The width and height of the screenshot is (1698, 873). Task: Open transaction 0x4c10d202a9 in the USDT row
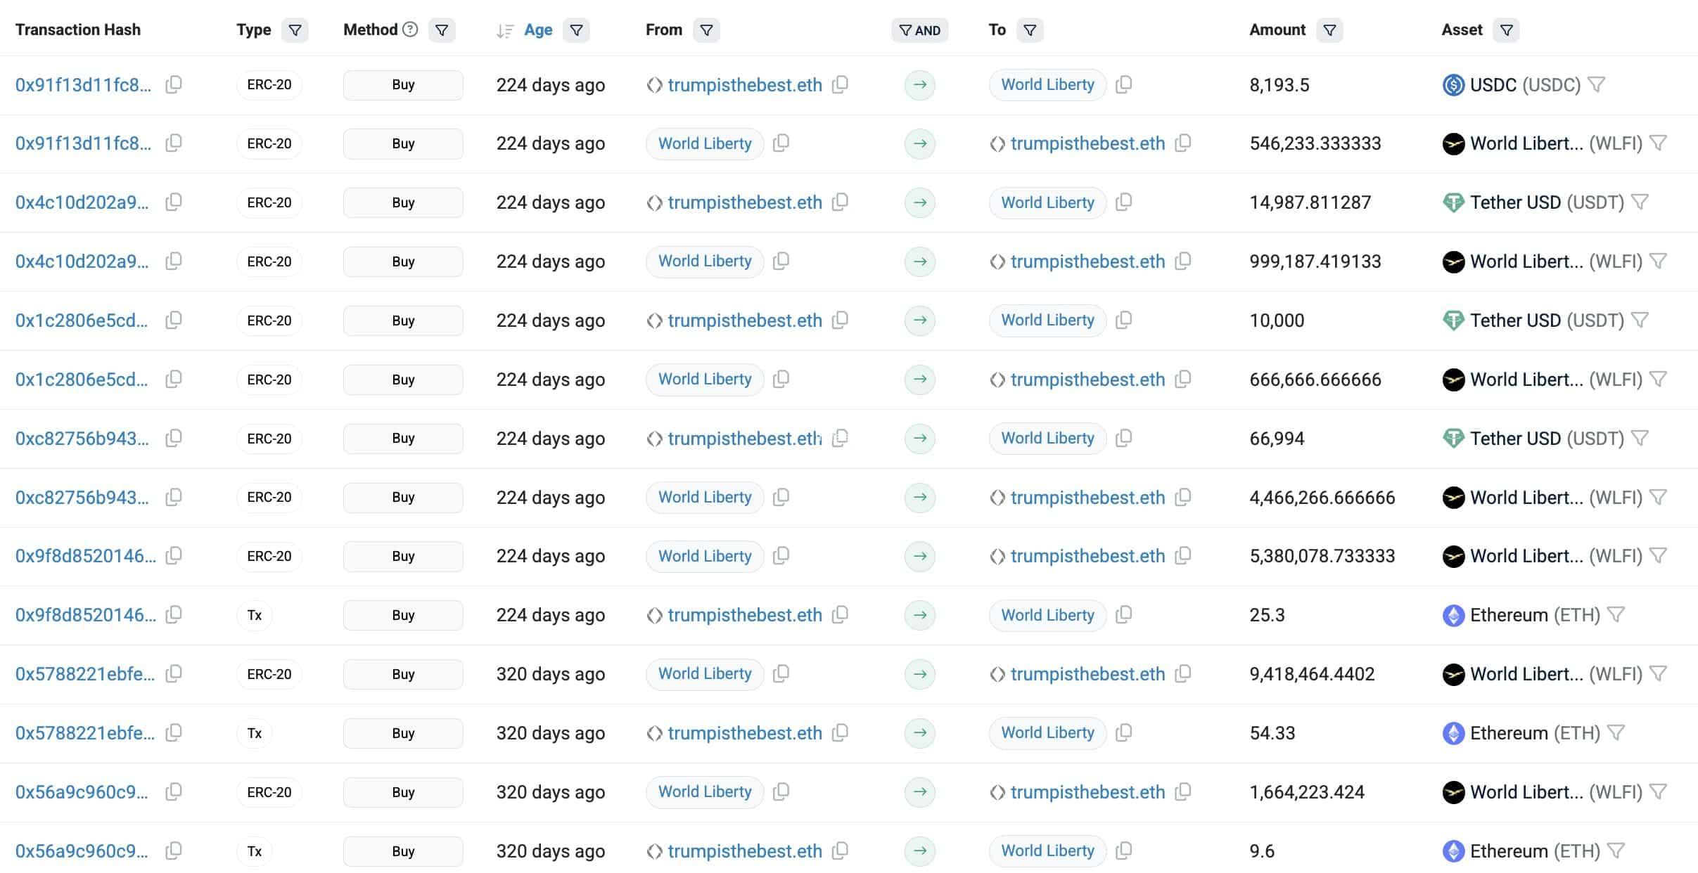click(82, 202)
